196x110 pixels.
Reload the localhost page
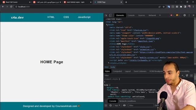click(x=11, y=7)
